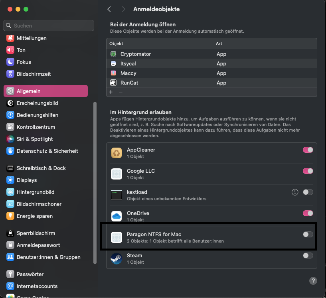
Task: Enable Paragon NTFS for Mac toggle
Action: (308, 234)
